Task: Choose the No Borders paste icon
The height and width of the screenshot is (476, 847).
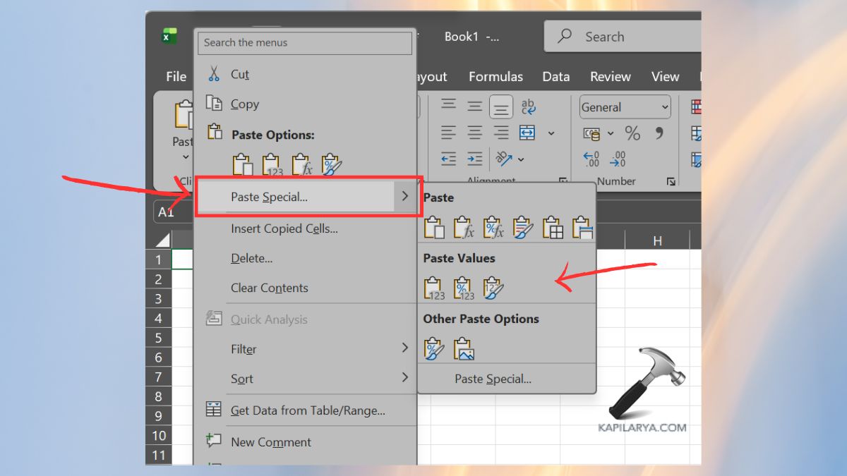Action: (x=553, y=228)
